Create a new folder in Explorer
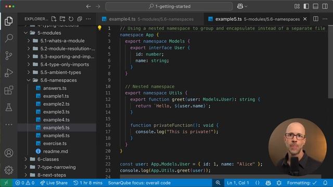 62,19
